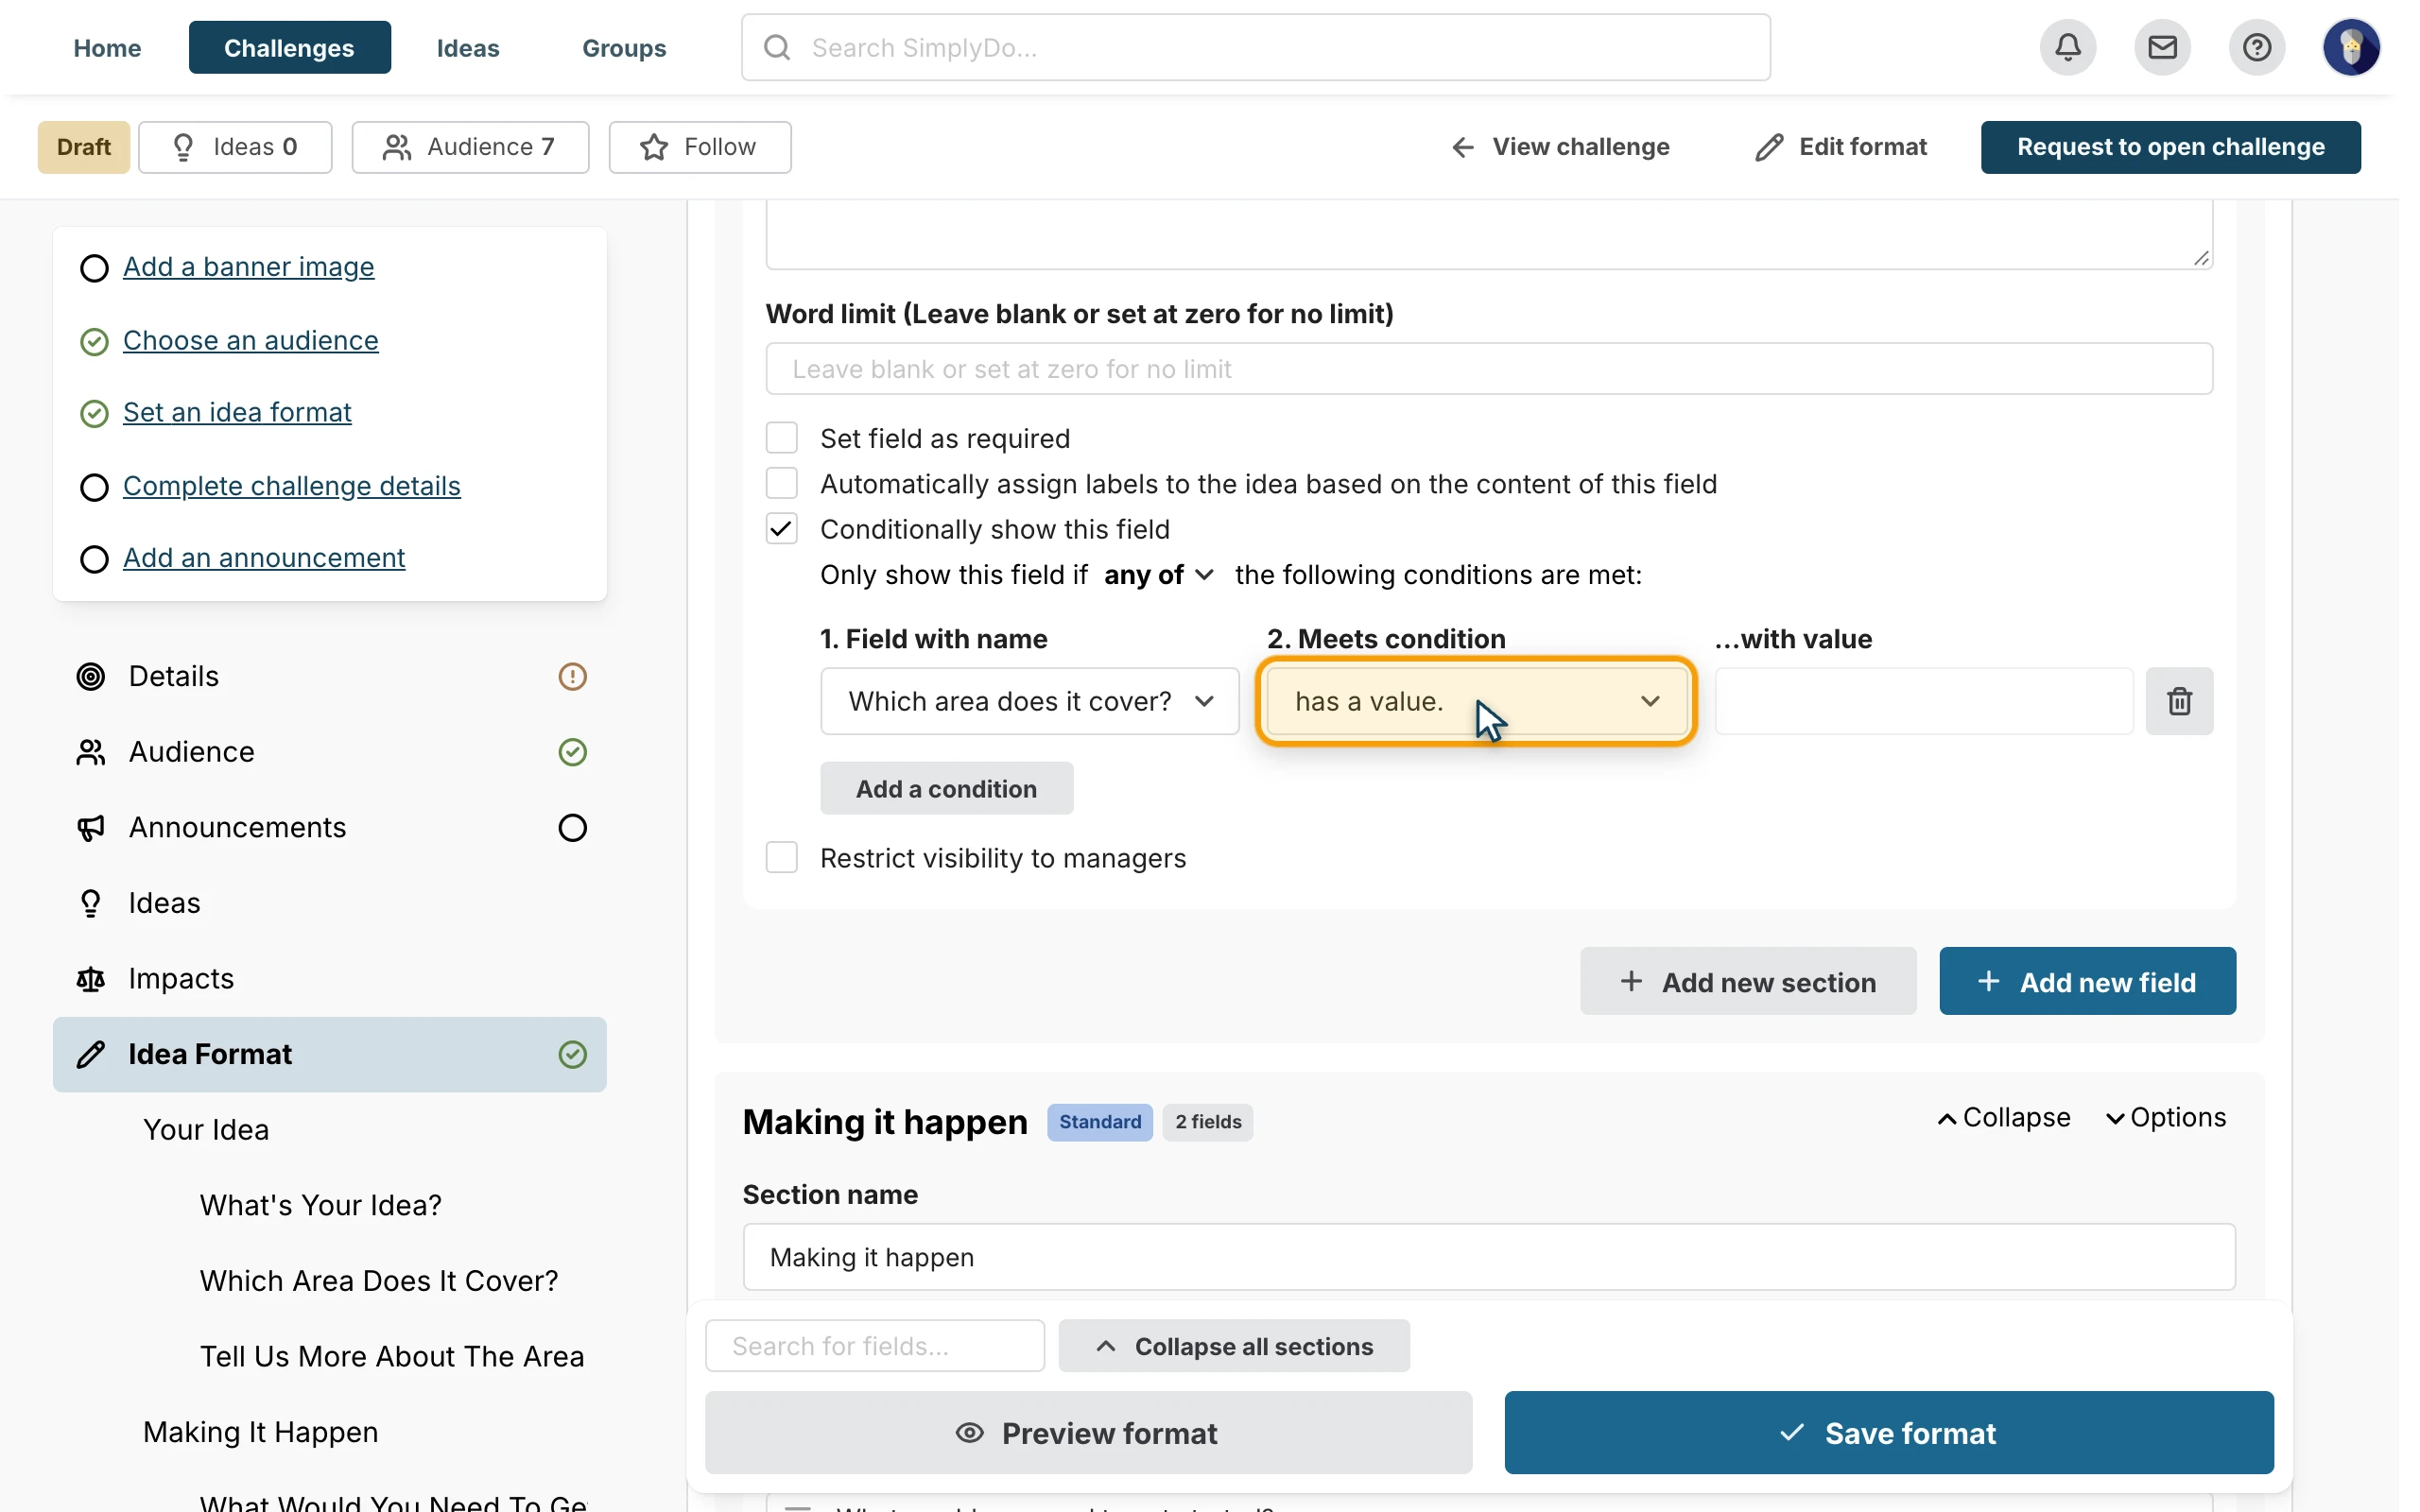Collapse all sections

click(x=1234, y=1346)
